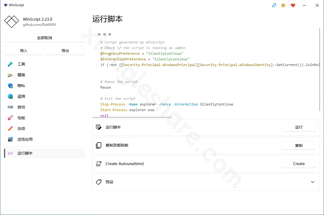Click the pencil icon beside 杂项

[10, 129]
